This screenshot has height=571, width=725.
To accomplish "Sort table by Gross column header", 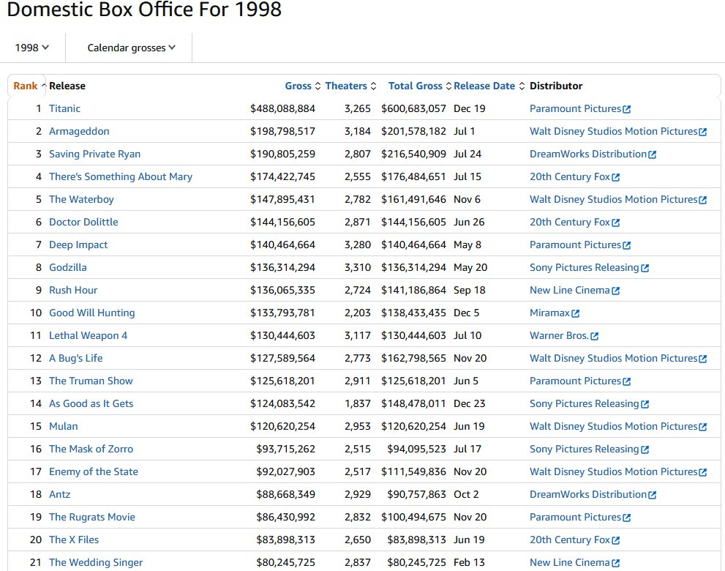I will tap(302, 86).
